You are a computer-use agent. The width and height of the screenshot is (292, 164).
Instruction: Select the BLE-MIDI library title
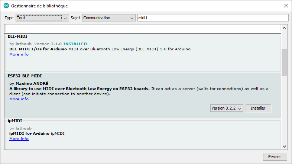point(17,36)
